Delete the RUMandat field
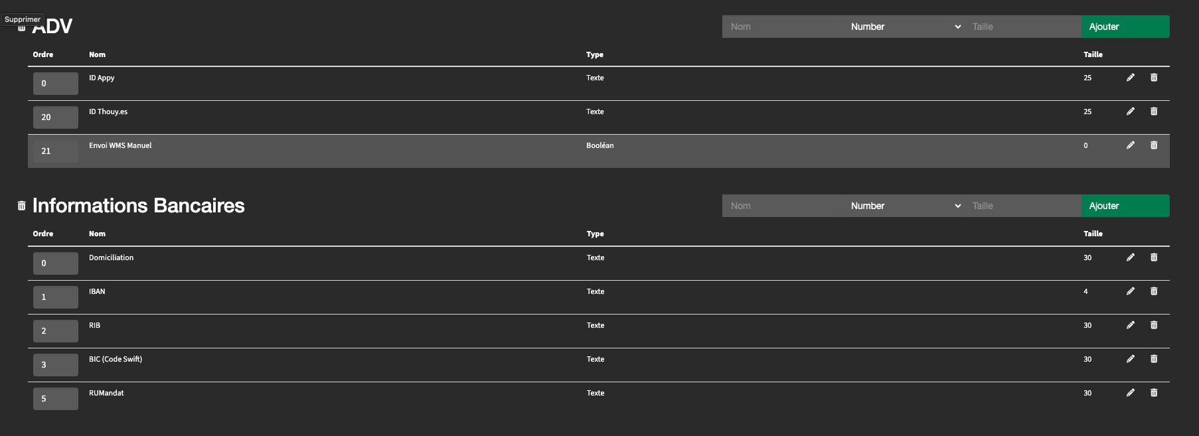This screenshot has height=436, width=1199. (1154, 393)
